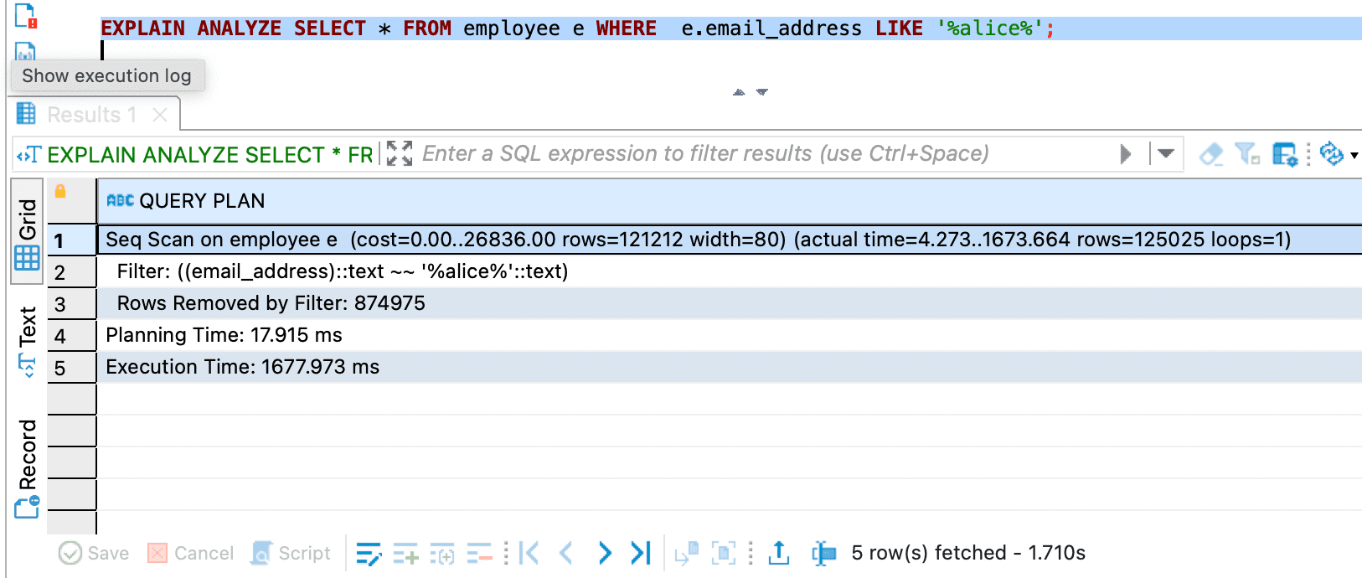Click the EXPLAIN ANALYZE SELECT query label

click(x=209, y=155)
